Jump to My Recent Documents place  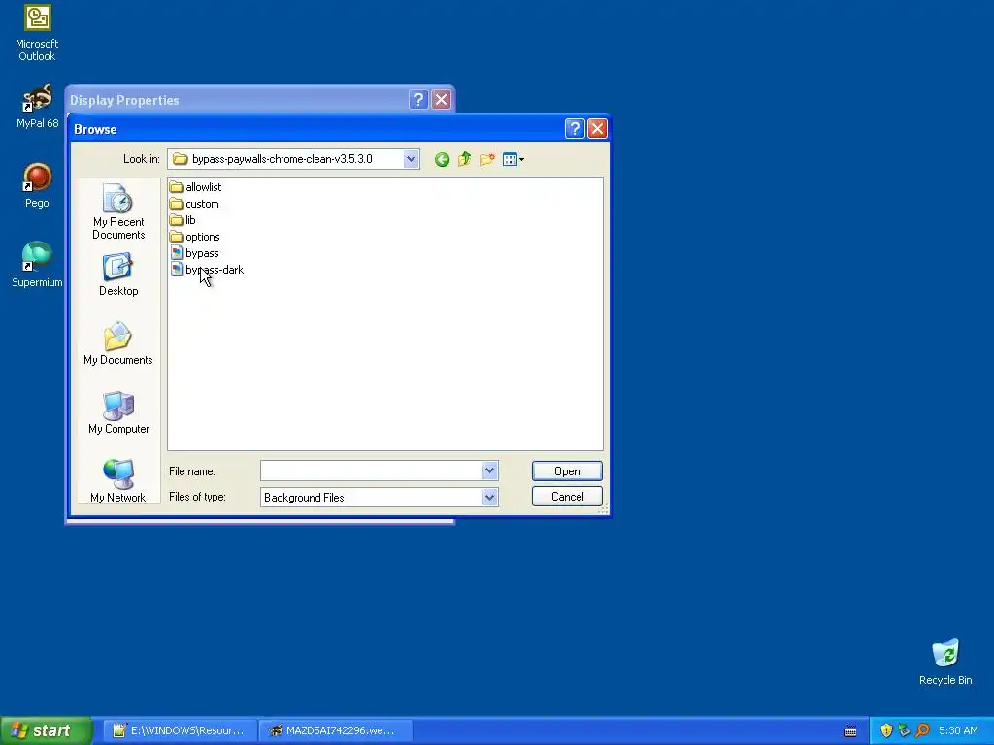tap(118, 212)
